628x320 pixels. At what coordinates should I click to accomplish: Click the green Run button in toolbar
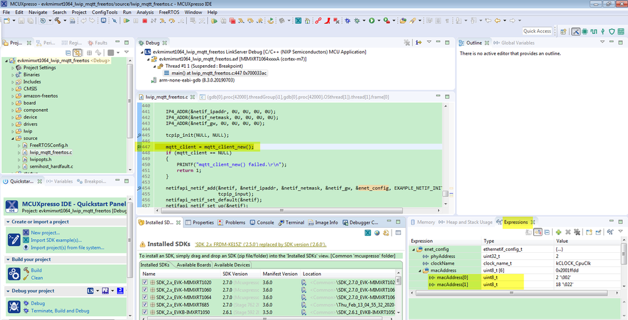coord(371,21)
